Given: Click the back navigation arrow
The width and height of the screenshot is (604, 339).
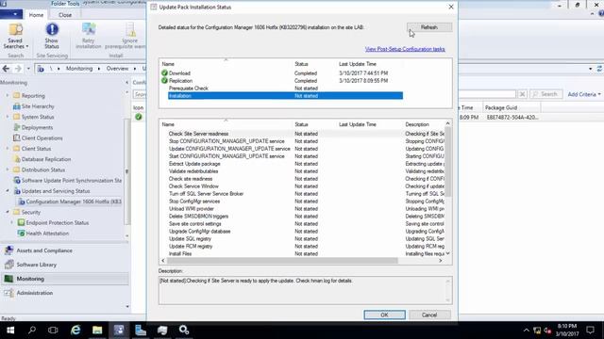Looking at the screenshot, I should pos(6,69).
